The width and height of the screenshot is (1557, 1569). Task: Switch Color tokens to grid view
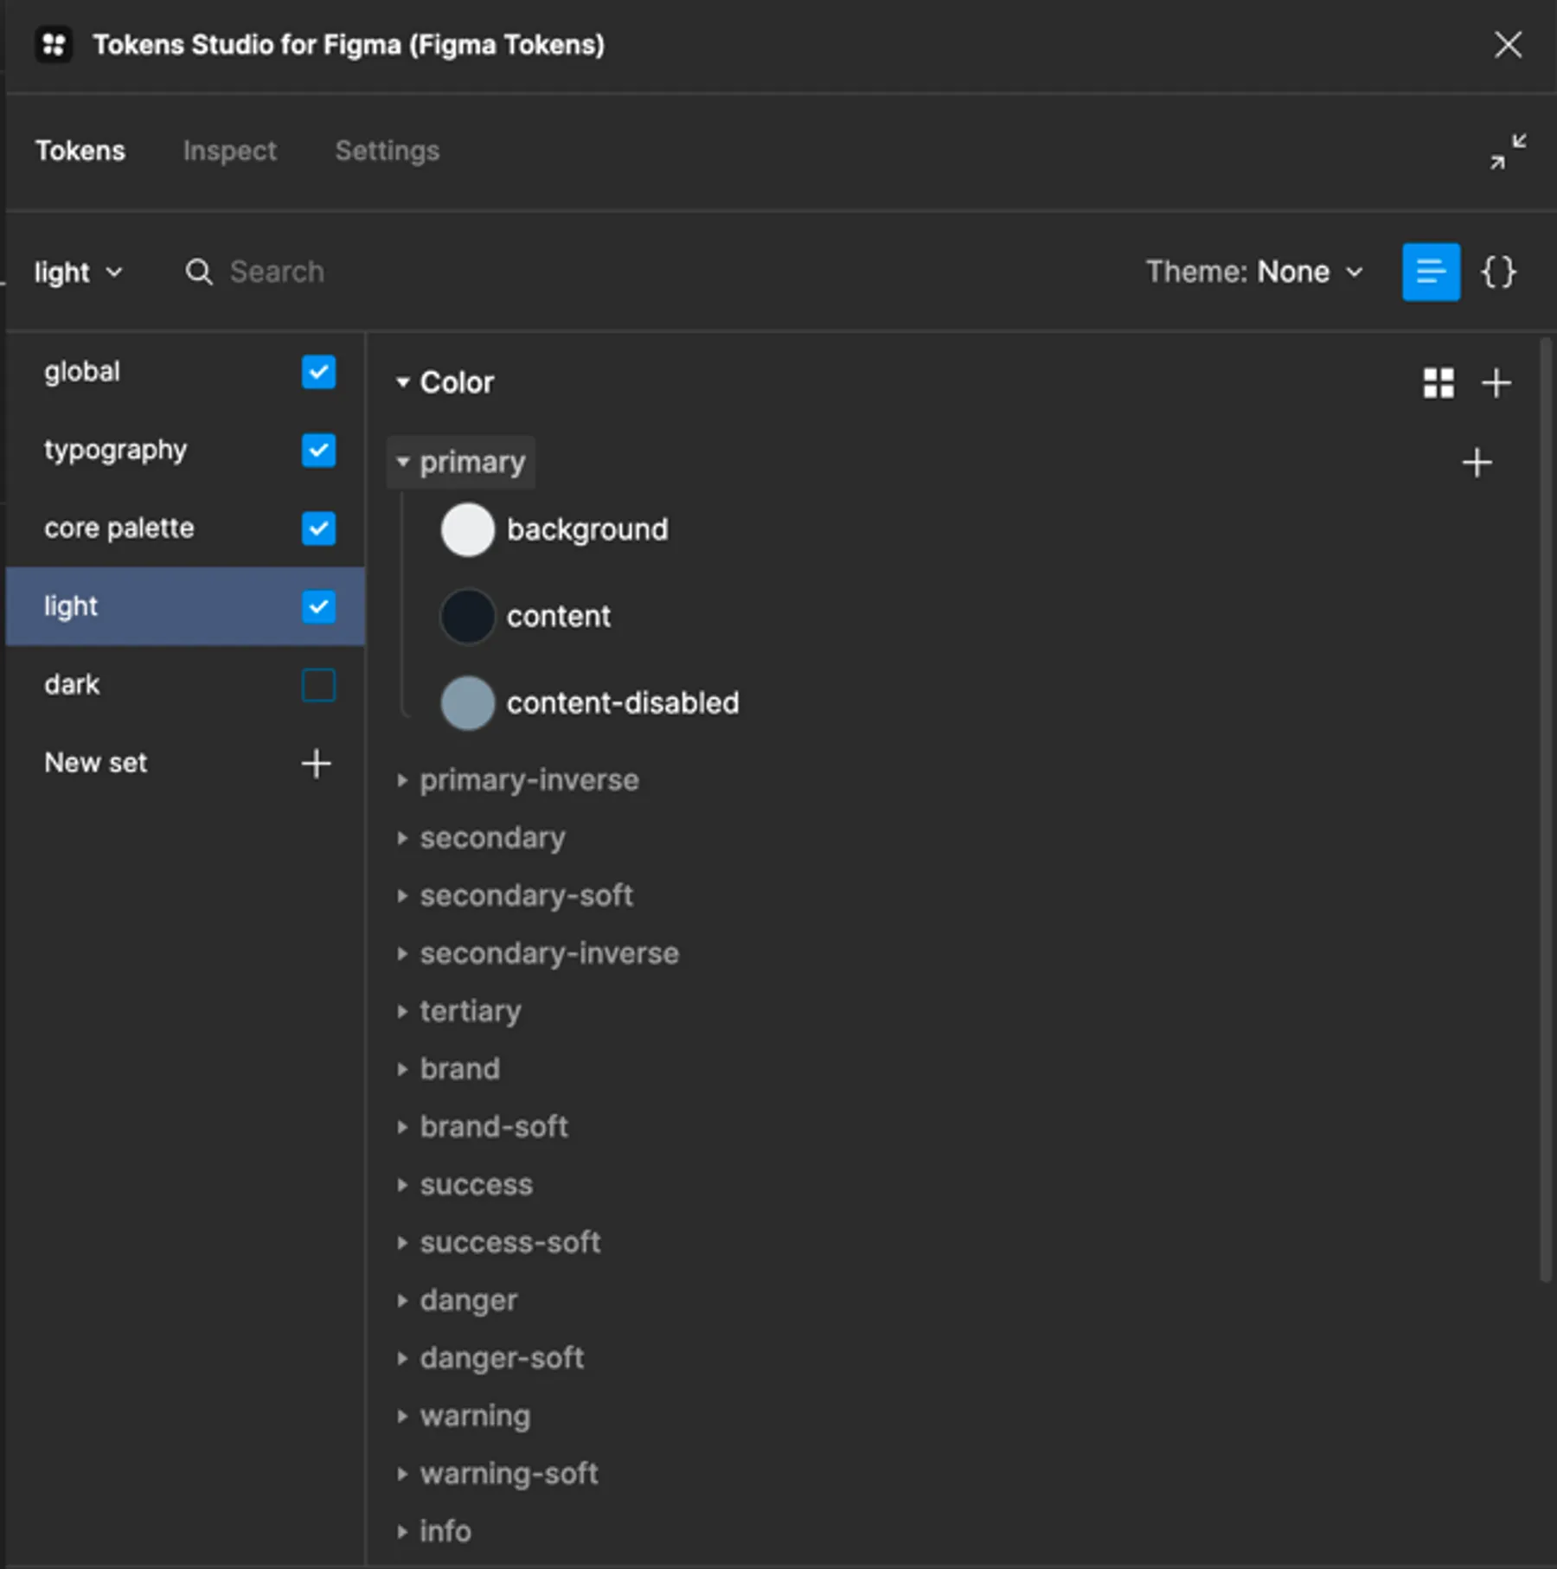pyautogui.click(x=1438, y=383)
